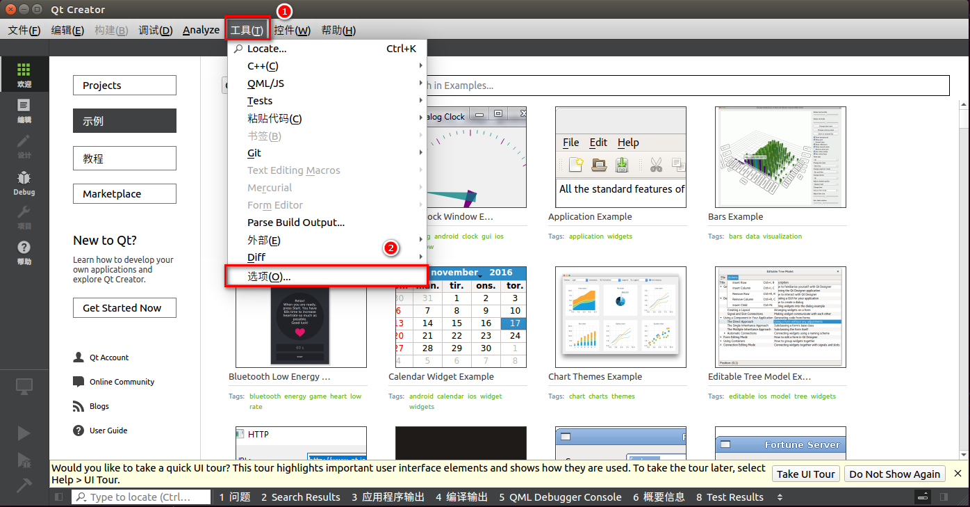
Task: Switch to Edit (编辑) mode icon
Action: click(x=24, y=105)
